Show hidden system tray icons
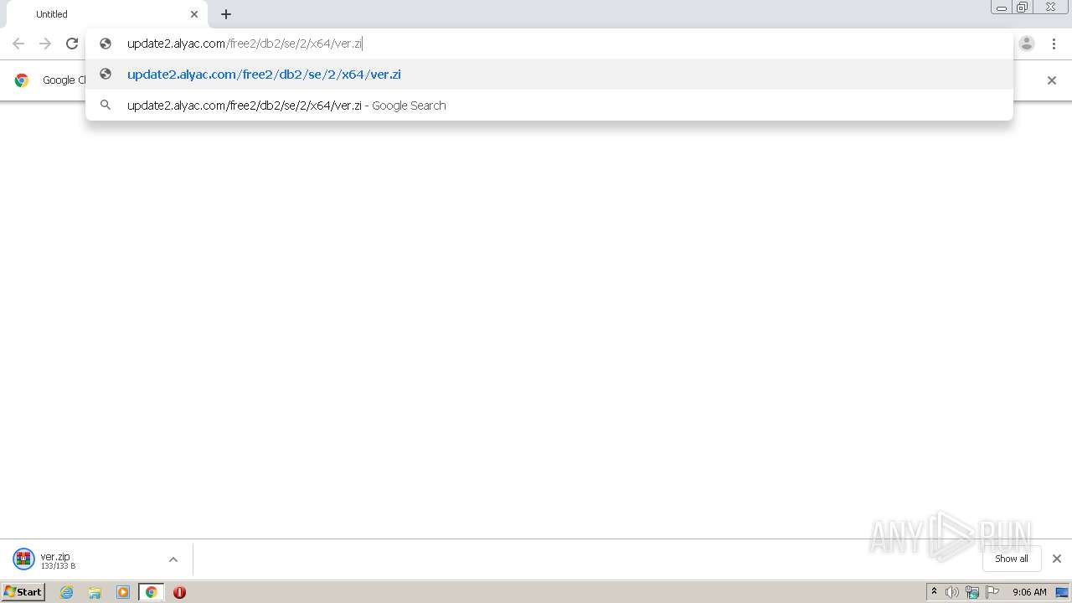 934,592
